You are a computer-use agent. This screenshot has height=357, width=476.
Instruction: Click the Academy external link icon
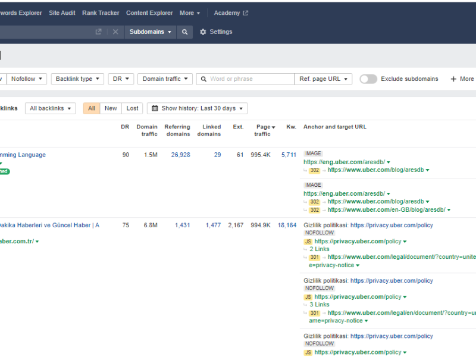point(246,13)
